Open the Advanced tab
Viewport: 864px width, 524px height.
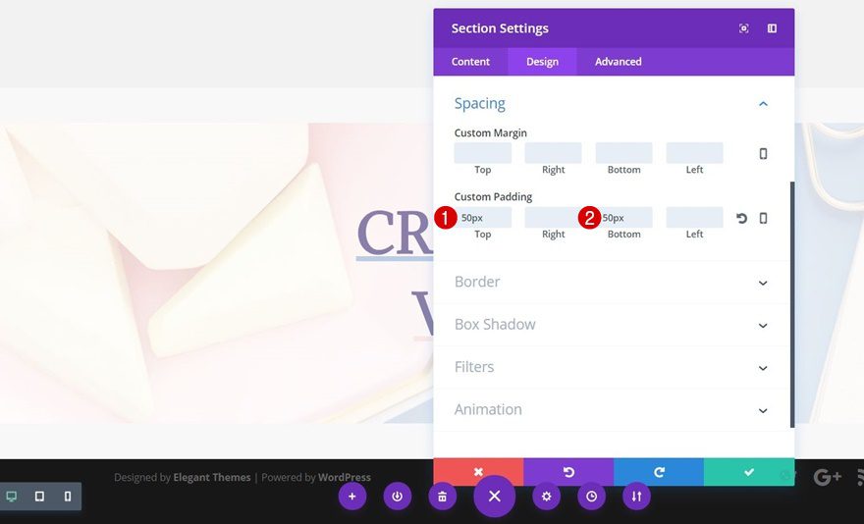pos(618,62)
